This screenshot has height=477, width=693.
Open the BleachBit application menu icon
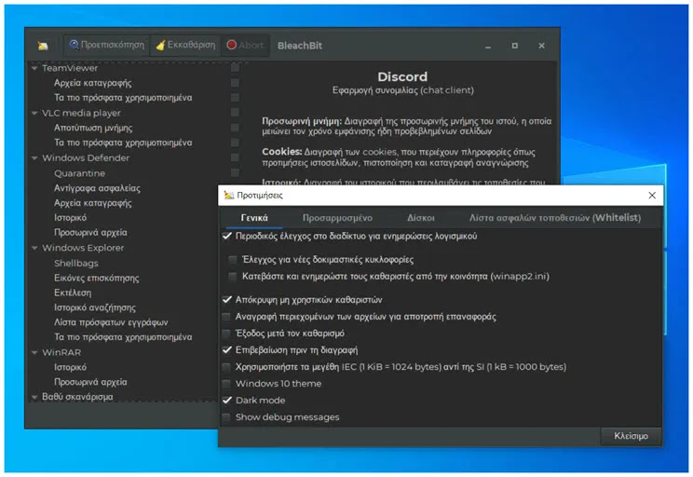click(43, 46)
